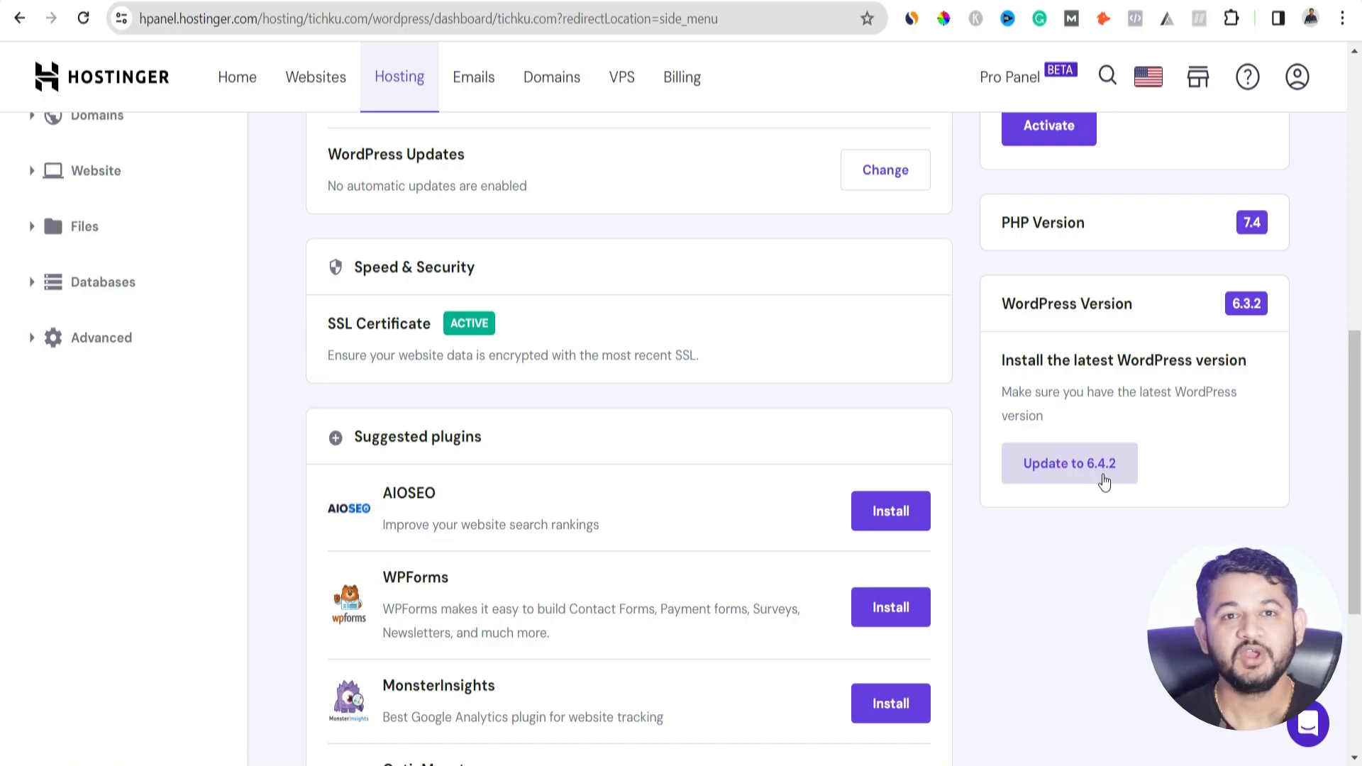Click the Hostinger logo

(102, 77)
